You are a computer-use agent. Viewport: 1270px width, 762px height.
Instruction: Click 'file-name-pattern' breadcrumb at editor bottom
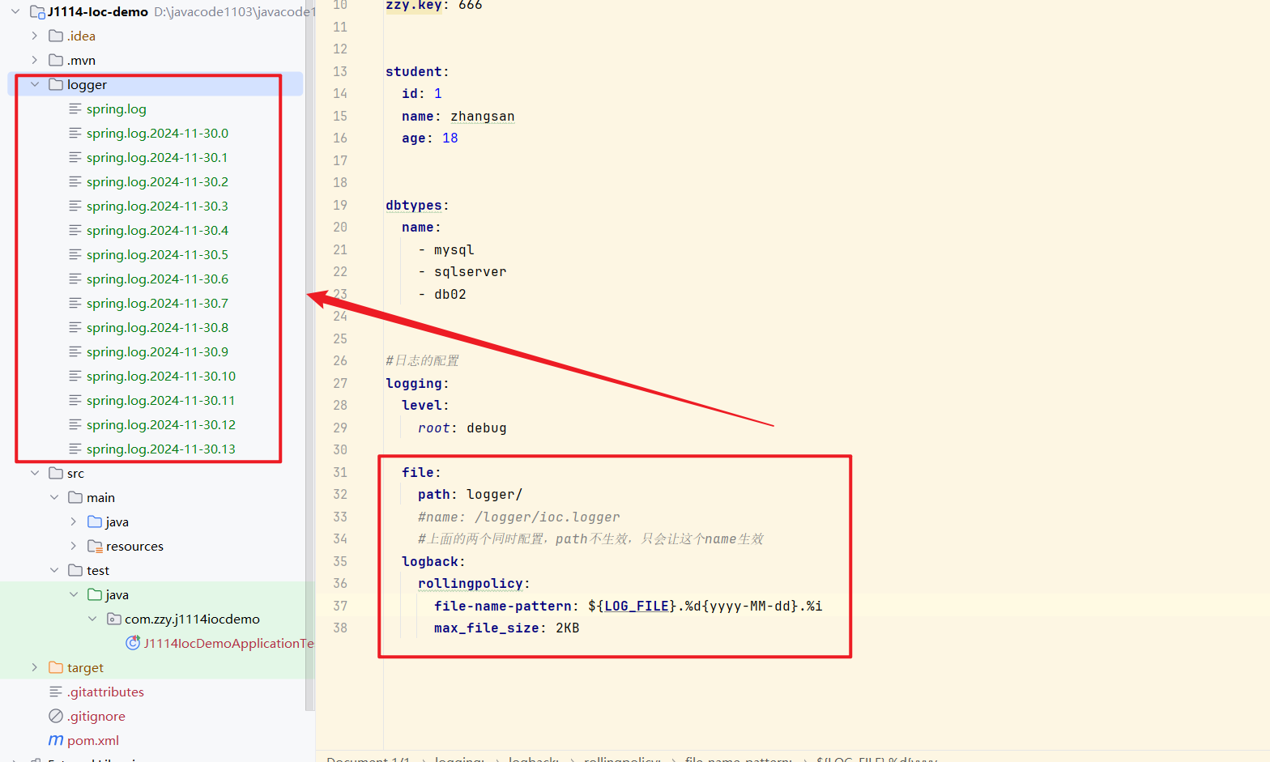click(738, 759)
